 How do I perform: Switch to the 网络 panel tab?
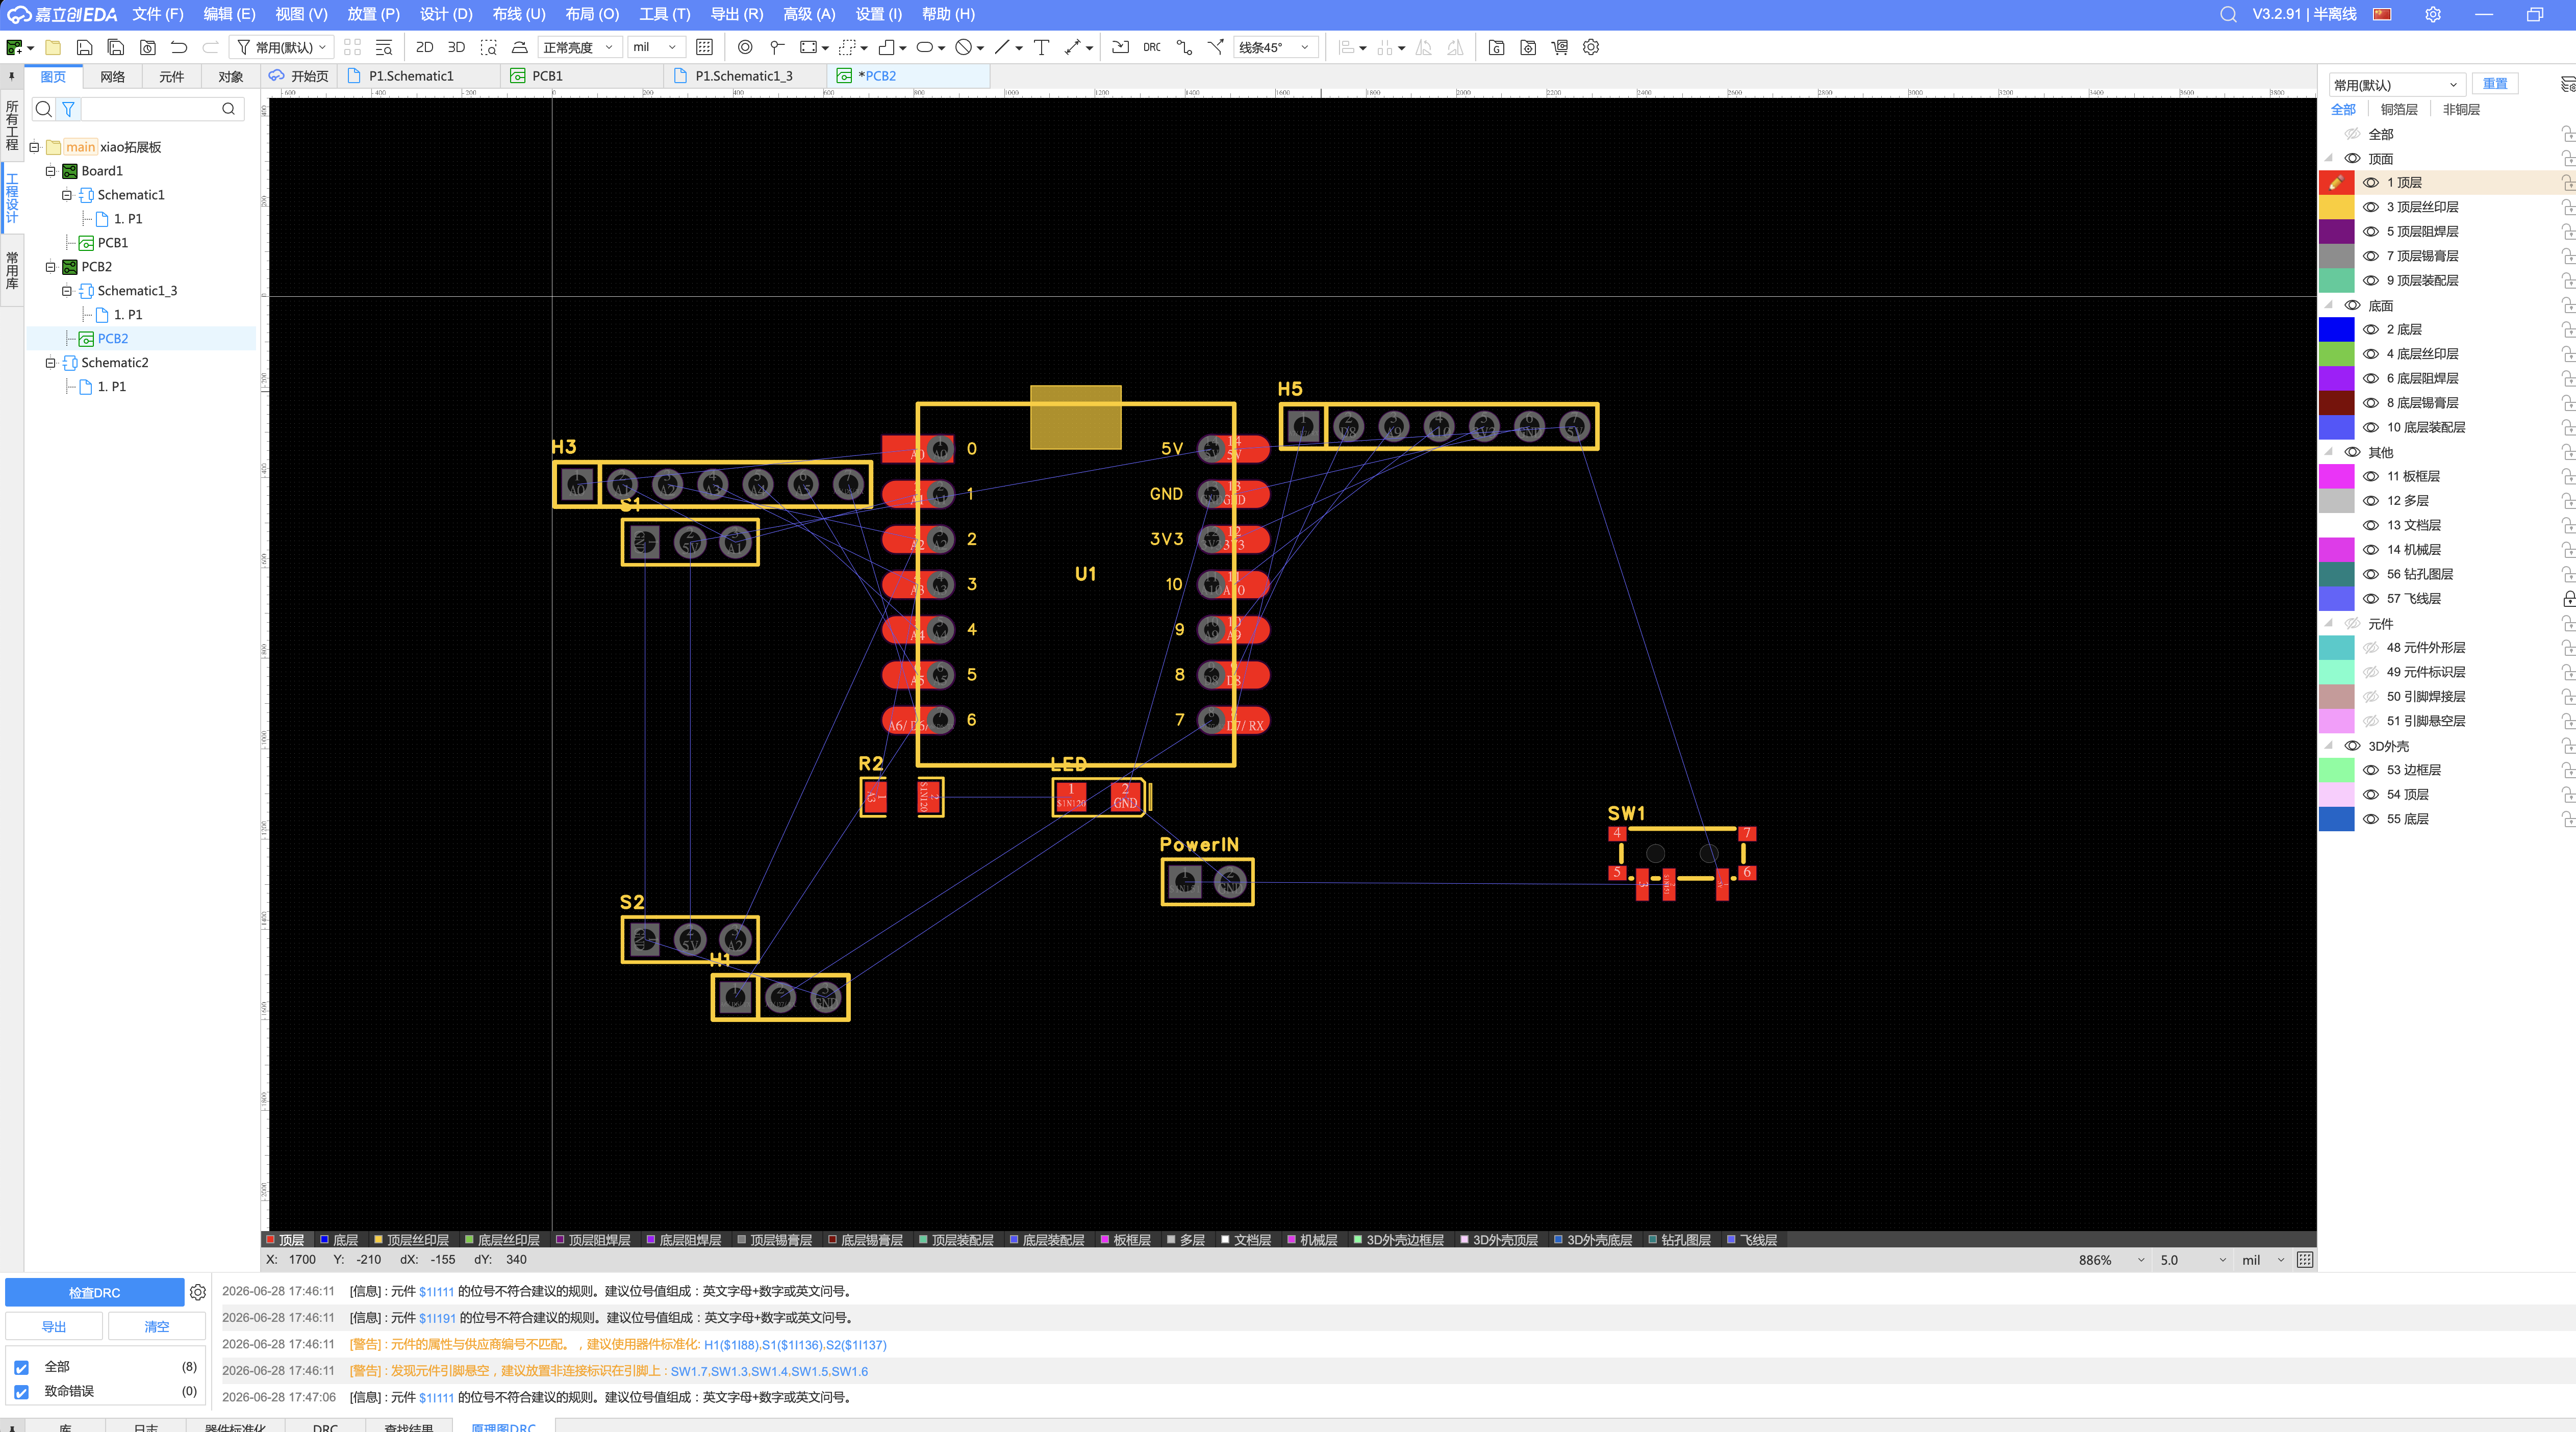[x=113, y=77]
